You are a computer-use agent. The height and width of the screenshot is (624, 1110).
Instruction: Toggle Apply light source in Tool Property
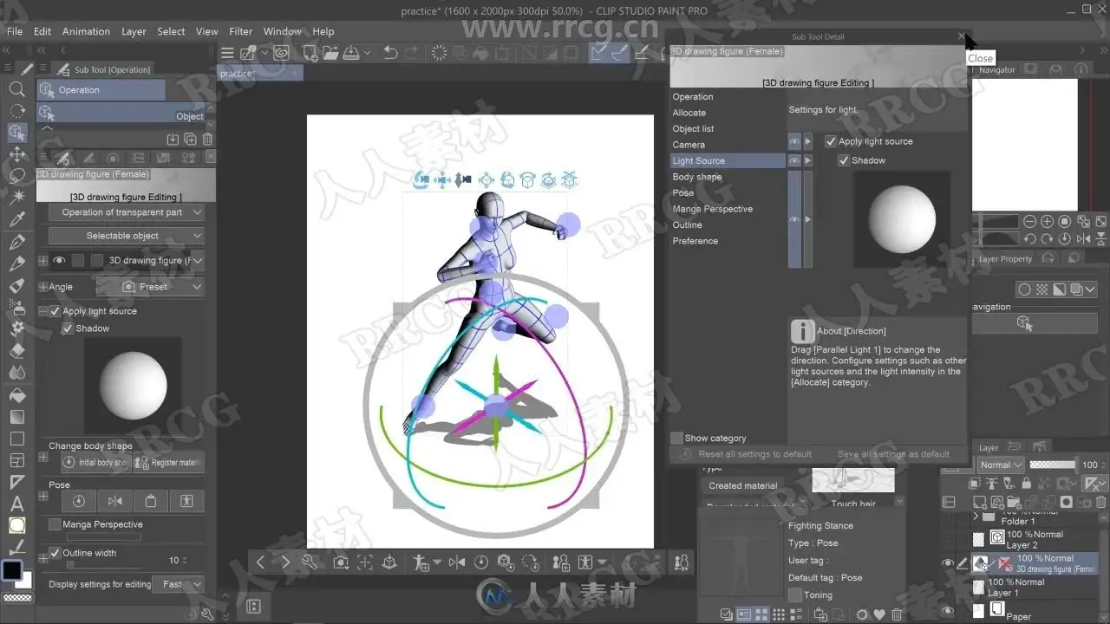tap(55, 311)
